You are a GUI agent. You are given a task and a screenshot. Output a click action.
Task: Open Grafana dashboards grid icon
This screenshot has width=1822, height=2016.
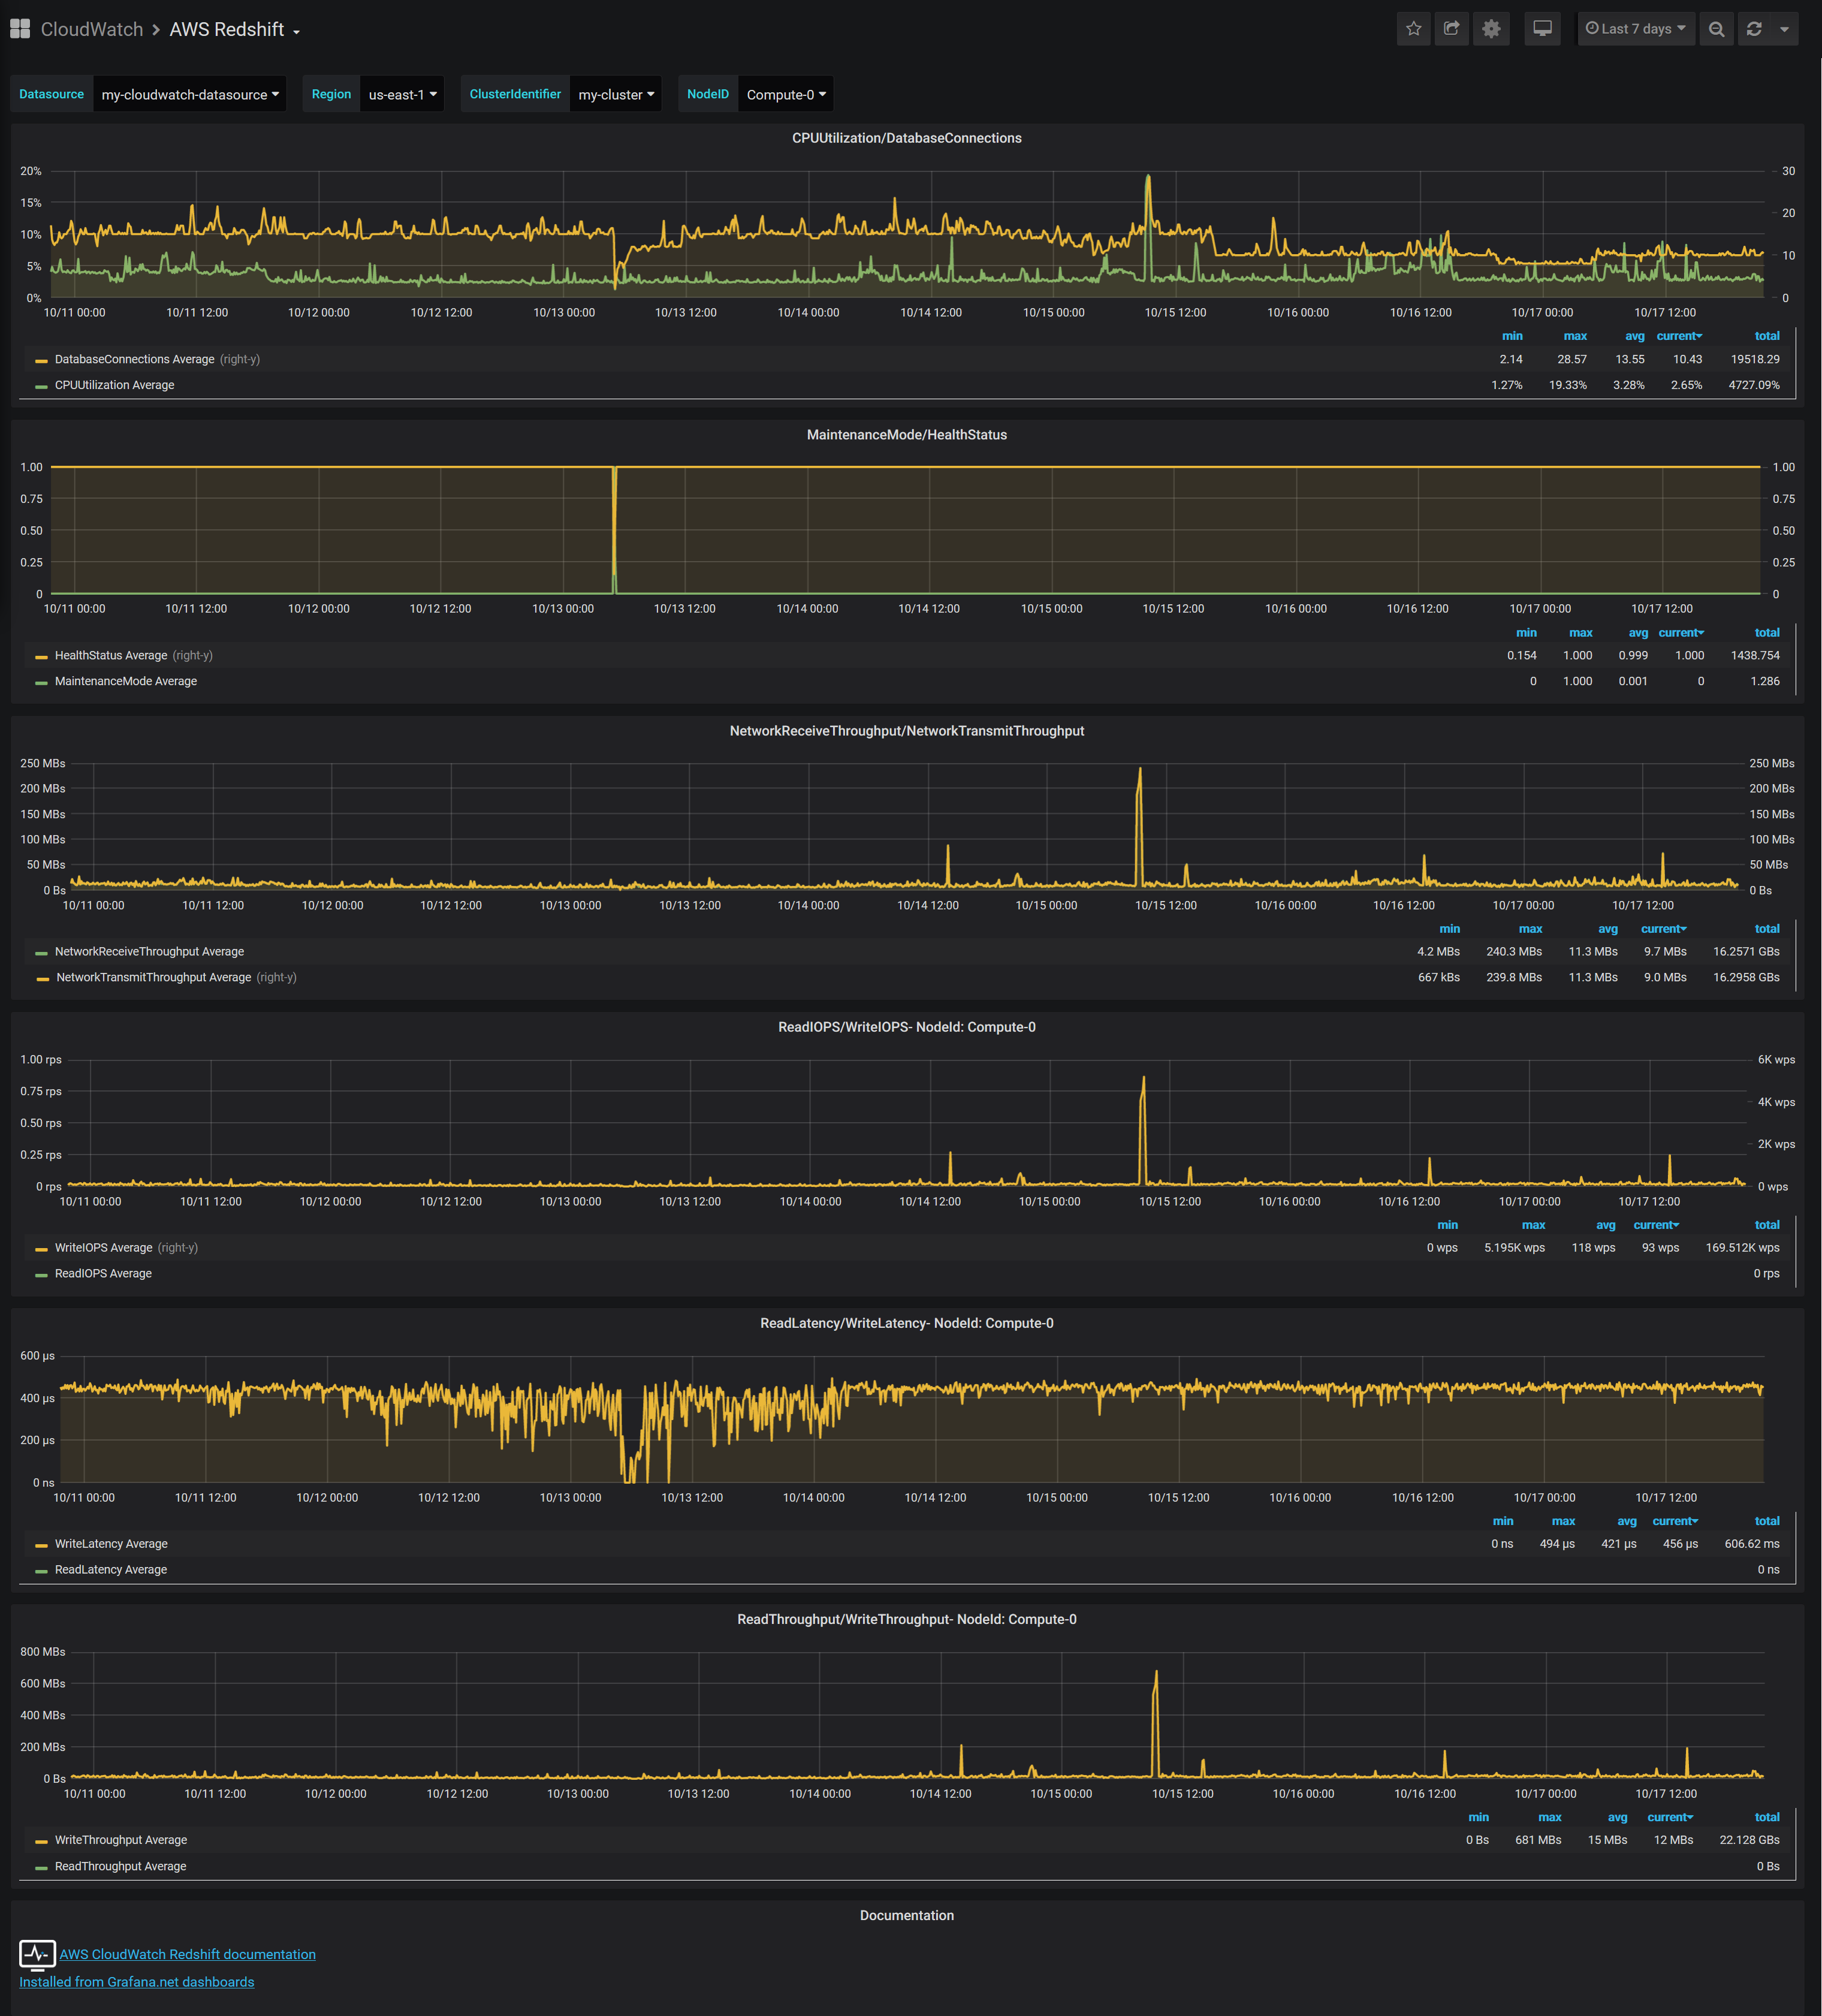[20, 29]
